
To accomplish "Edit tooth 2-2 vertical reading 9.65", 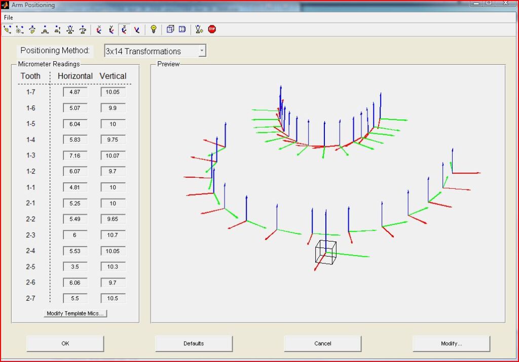I will tap(113, 219).
